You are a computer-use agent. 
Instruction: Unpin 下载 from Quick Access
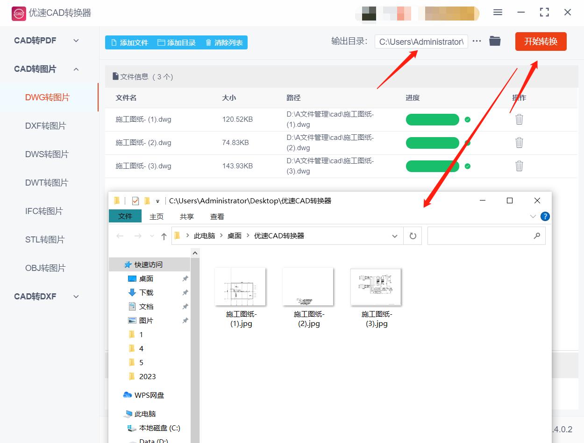click(x=185, y=292)
